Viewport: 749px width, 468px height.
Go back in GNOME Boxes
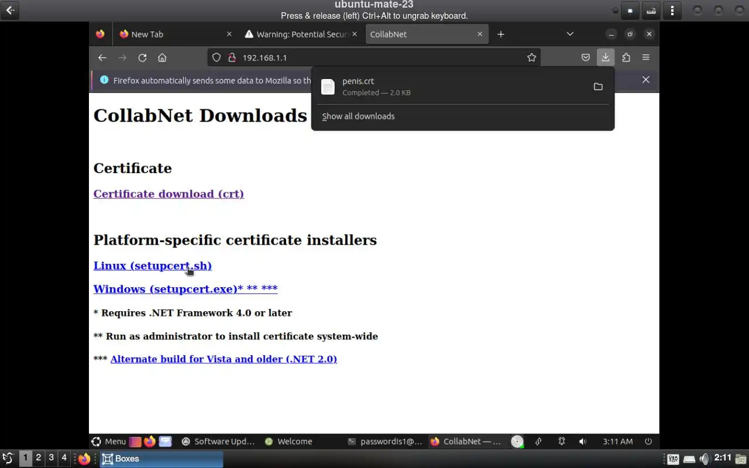coord(10,10)
